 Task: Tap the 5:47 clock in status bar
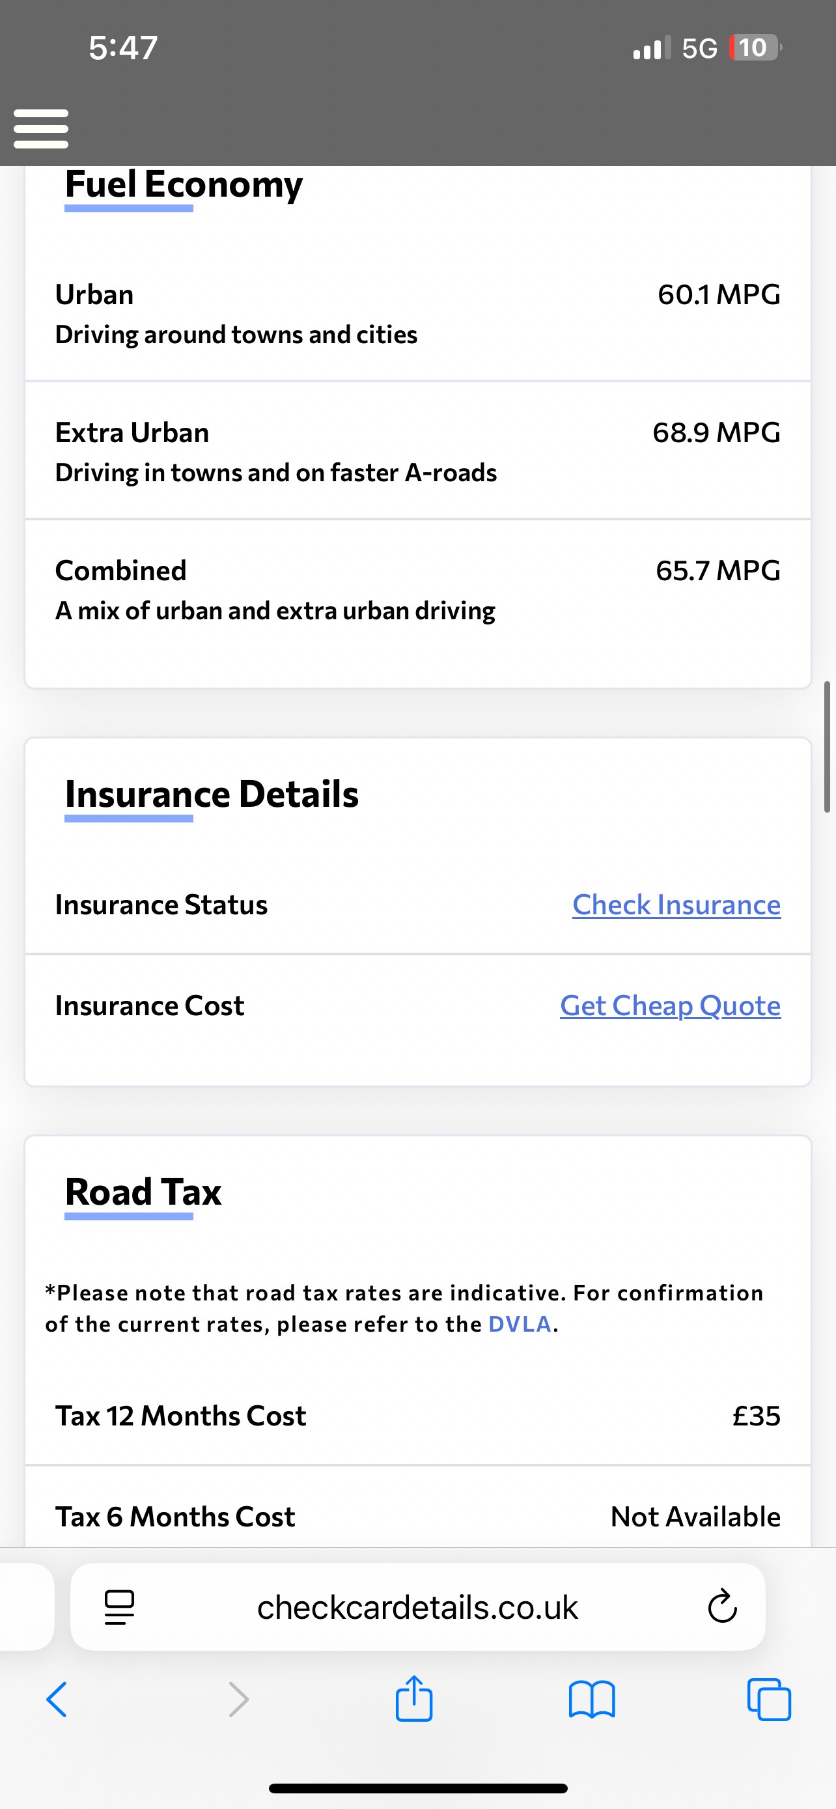click(x=123, y=48)
